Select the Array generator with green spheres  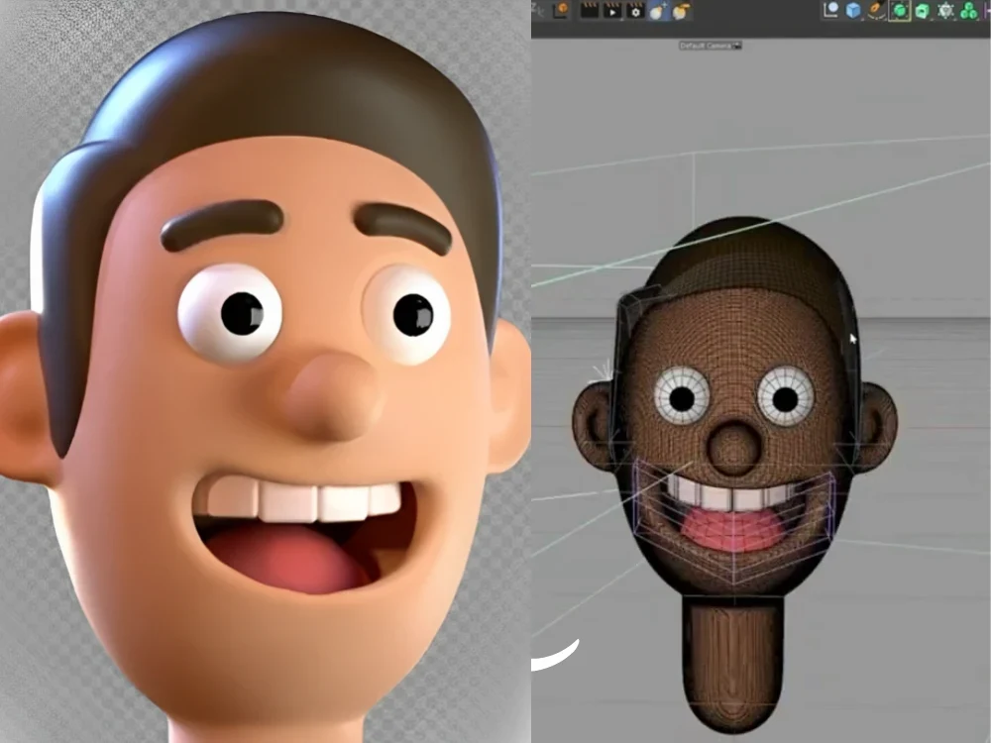966,13
